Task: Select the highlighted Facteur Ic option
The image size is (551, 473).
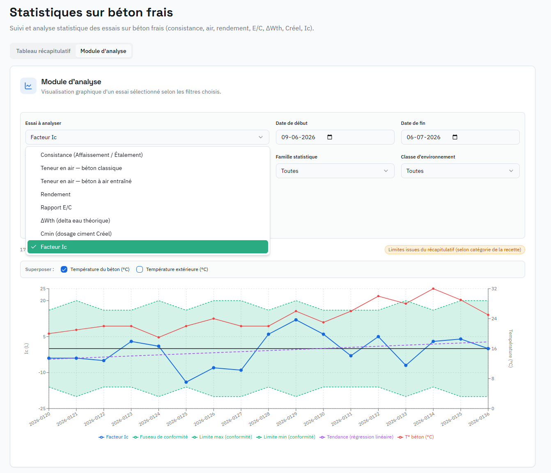Action: point(148,247)
